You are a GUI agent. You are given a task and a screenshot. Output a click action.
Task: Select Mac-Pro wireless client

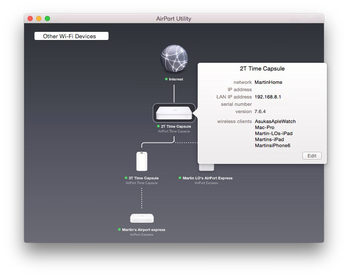pyautogui.click(x=264, y=127)
